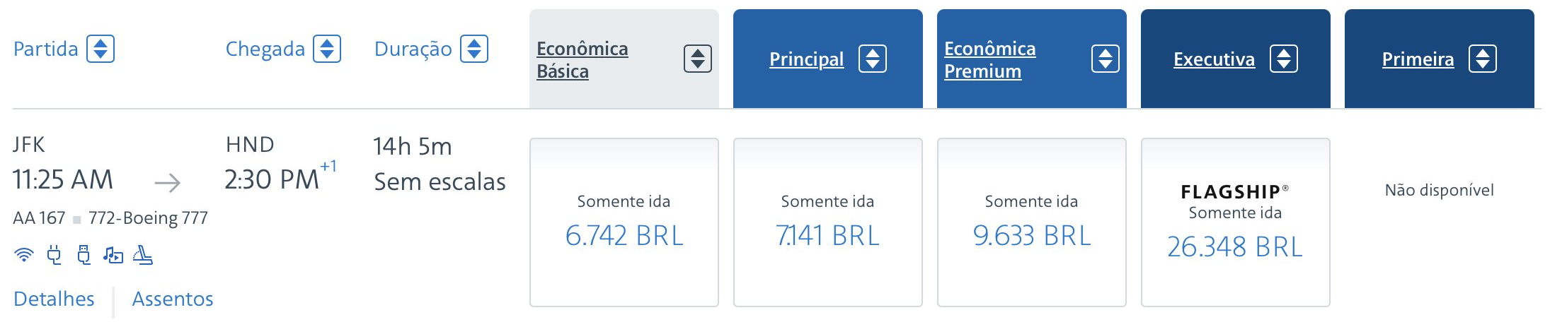Viewport: 1550px width, 322px height.
Task: Toggle sort order for Principal fares
Action: point(873,59)
